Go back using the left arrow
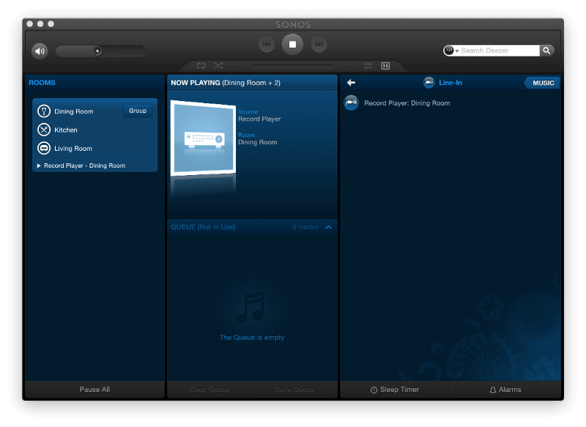Image resolution: width=586 pixels, height=427 pixels. point(351,83)
